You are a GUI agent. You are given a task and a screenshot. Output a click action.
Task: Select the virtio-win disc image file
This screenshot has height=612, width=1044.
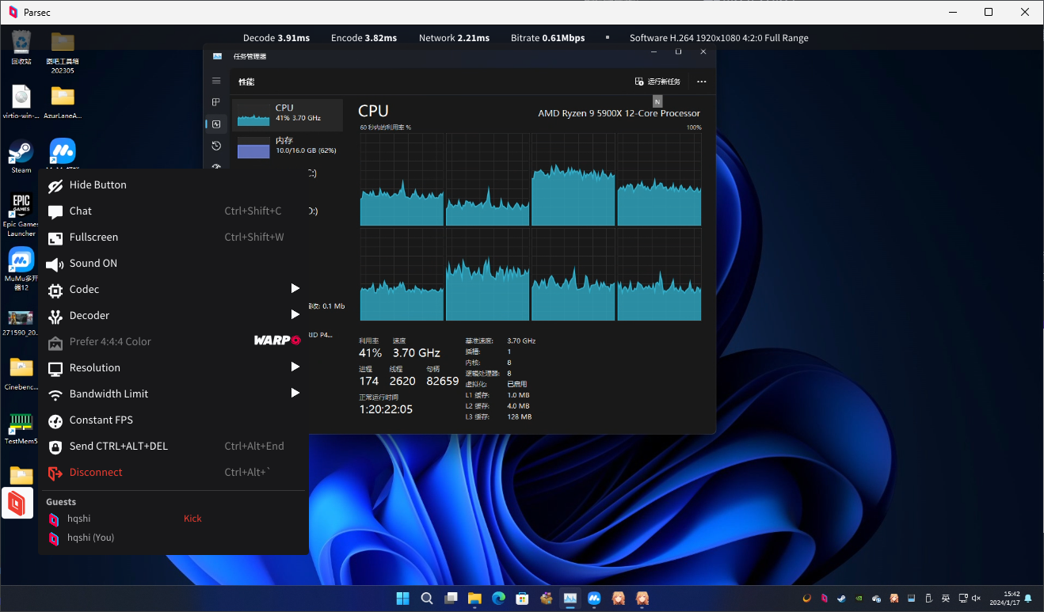tap(21, 102)
